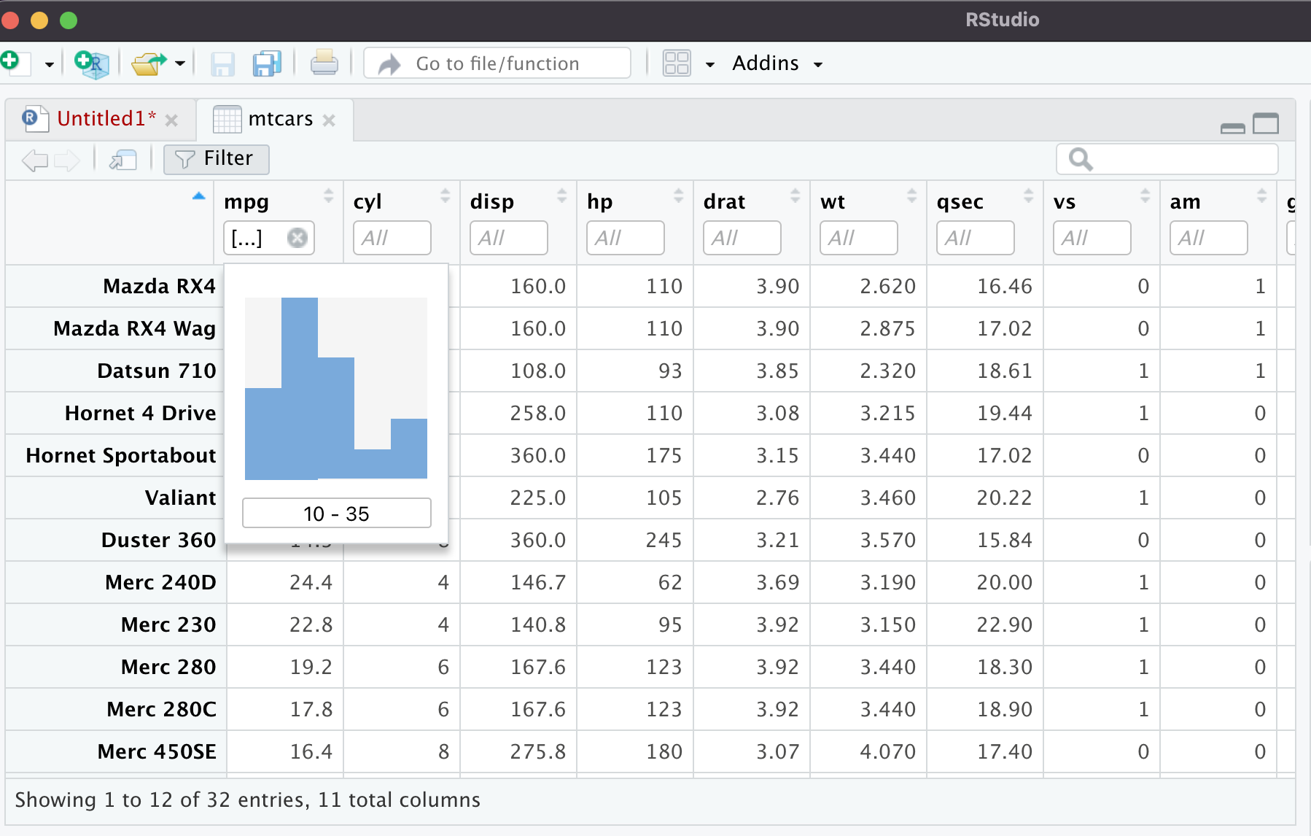Click the Save All icon
Image resolution: width=1311 pixels, height=836 pixels.
click(x=267, y=63)
